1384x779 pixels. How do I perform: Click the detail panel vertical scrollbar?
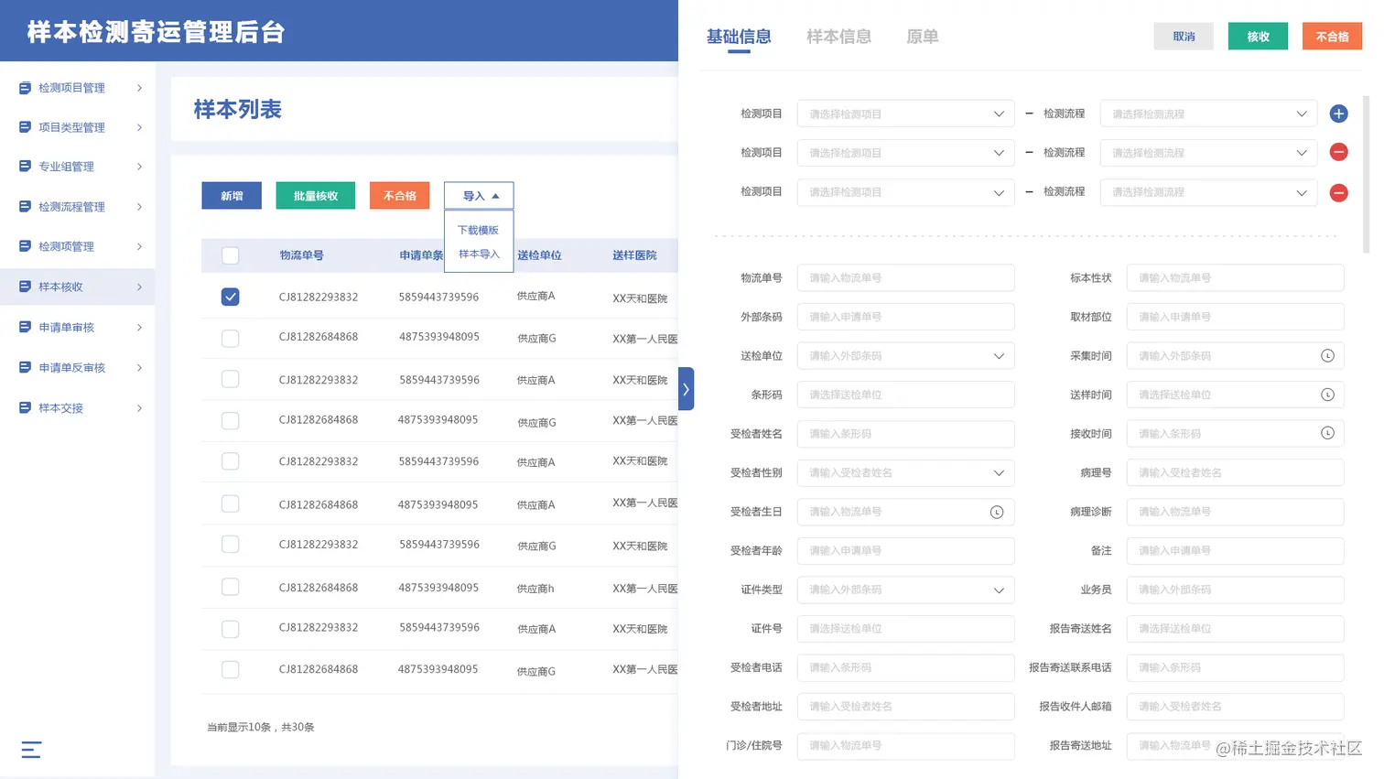(1366, 174)
